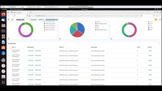Toggle the '10.6.1' legend entry
Image resolution: width=162 pixels, height=91 pixels.
[150, 30]
